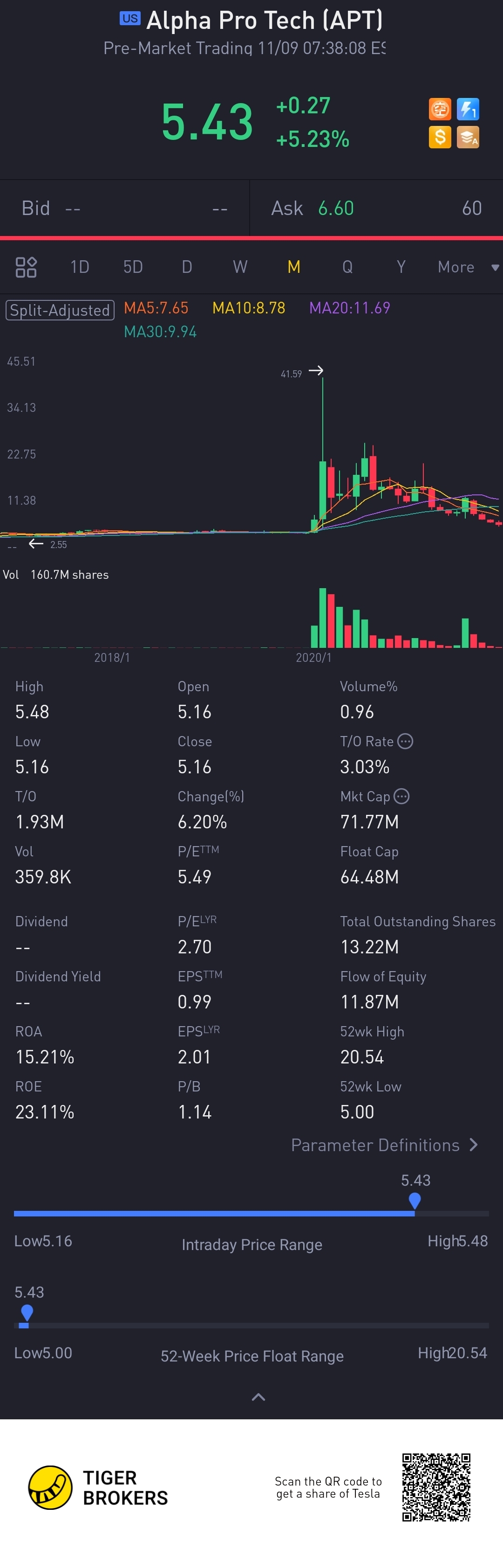Tap the Tiger Brokers tiger logo
The image size is (503, 1556).
pos(50,1487)
